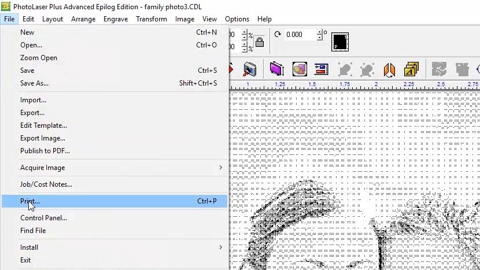
Task: Choose Print... from the File menu
Action: [30, 201]
